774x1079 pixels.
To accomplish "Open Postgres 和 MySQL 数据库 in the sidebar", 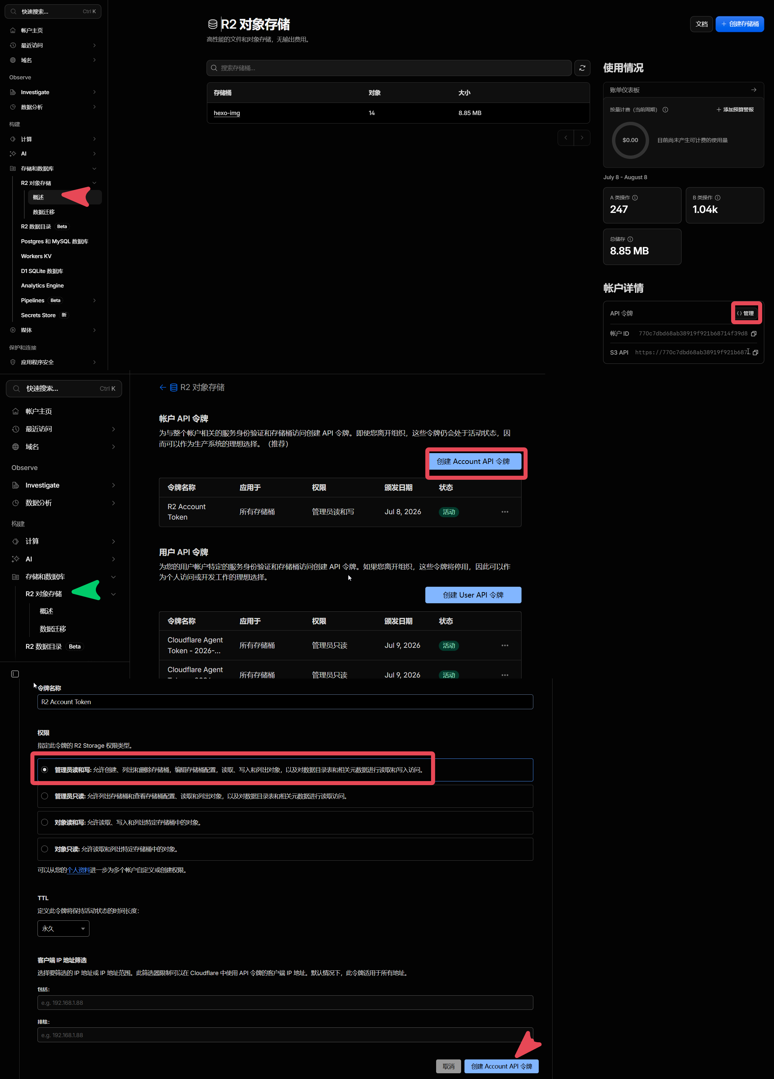I will (x=55, y=242).
